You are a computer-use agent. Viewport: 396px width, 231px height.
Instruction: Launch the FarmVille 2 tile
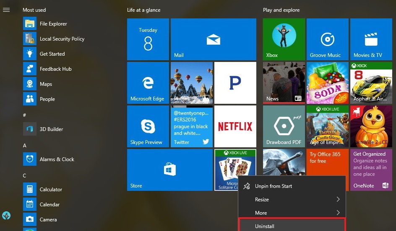[371, 126]
